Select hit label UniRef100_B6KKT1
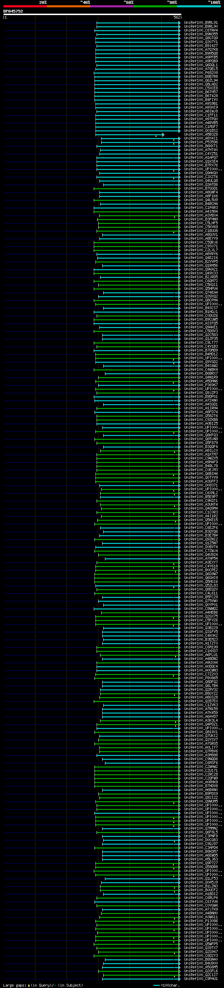 click(x=201, y=146)
